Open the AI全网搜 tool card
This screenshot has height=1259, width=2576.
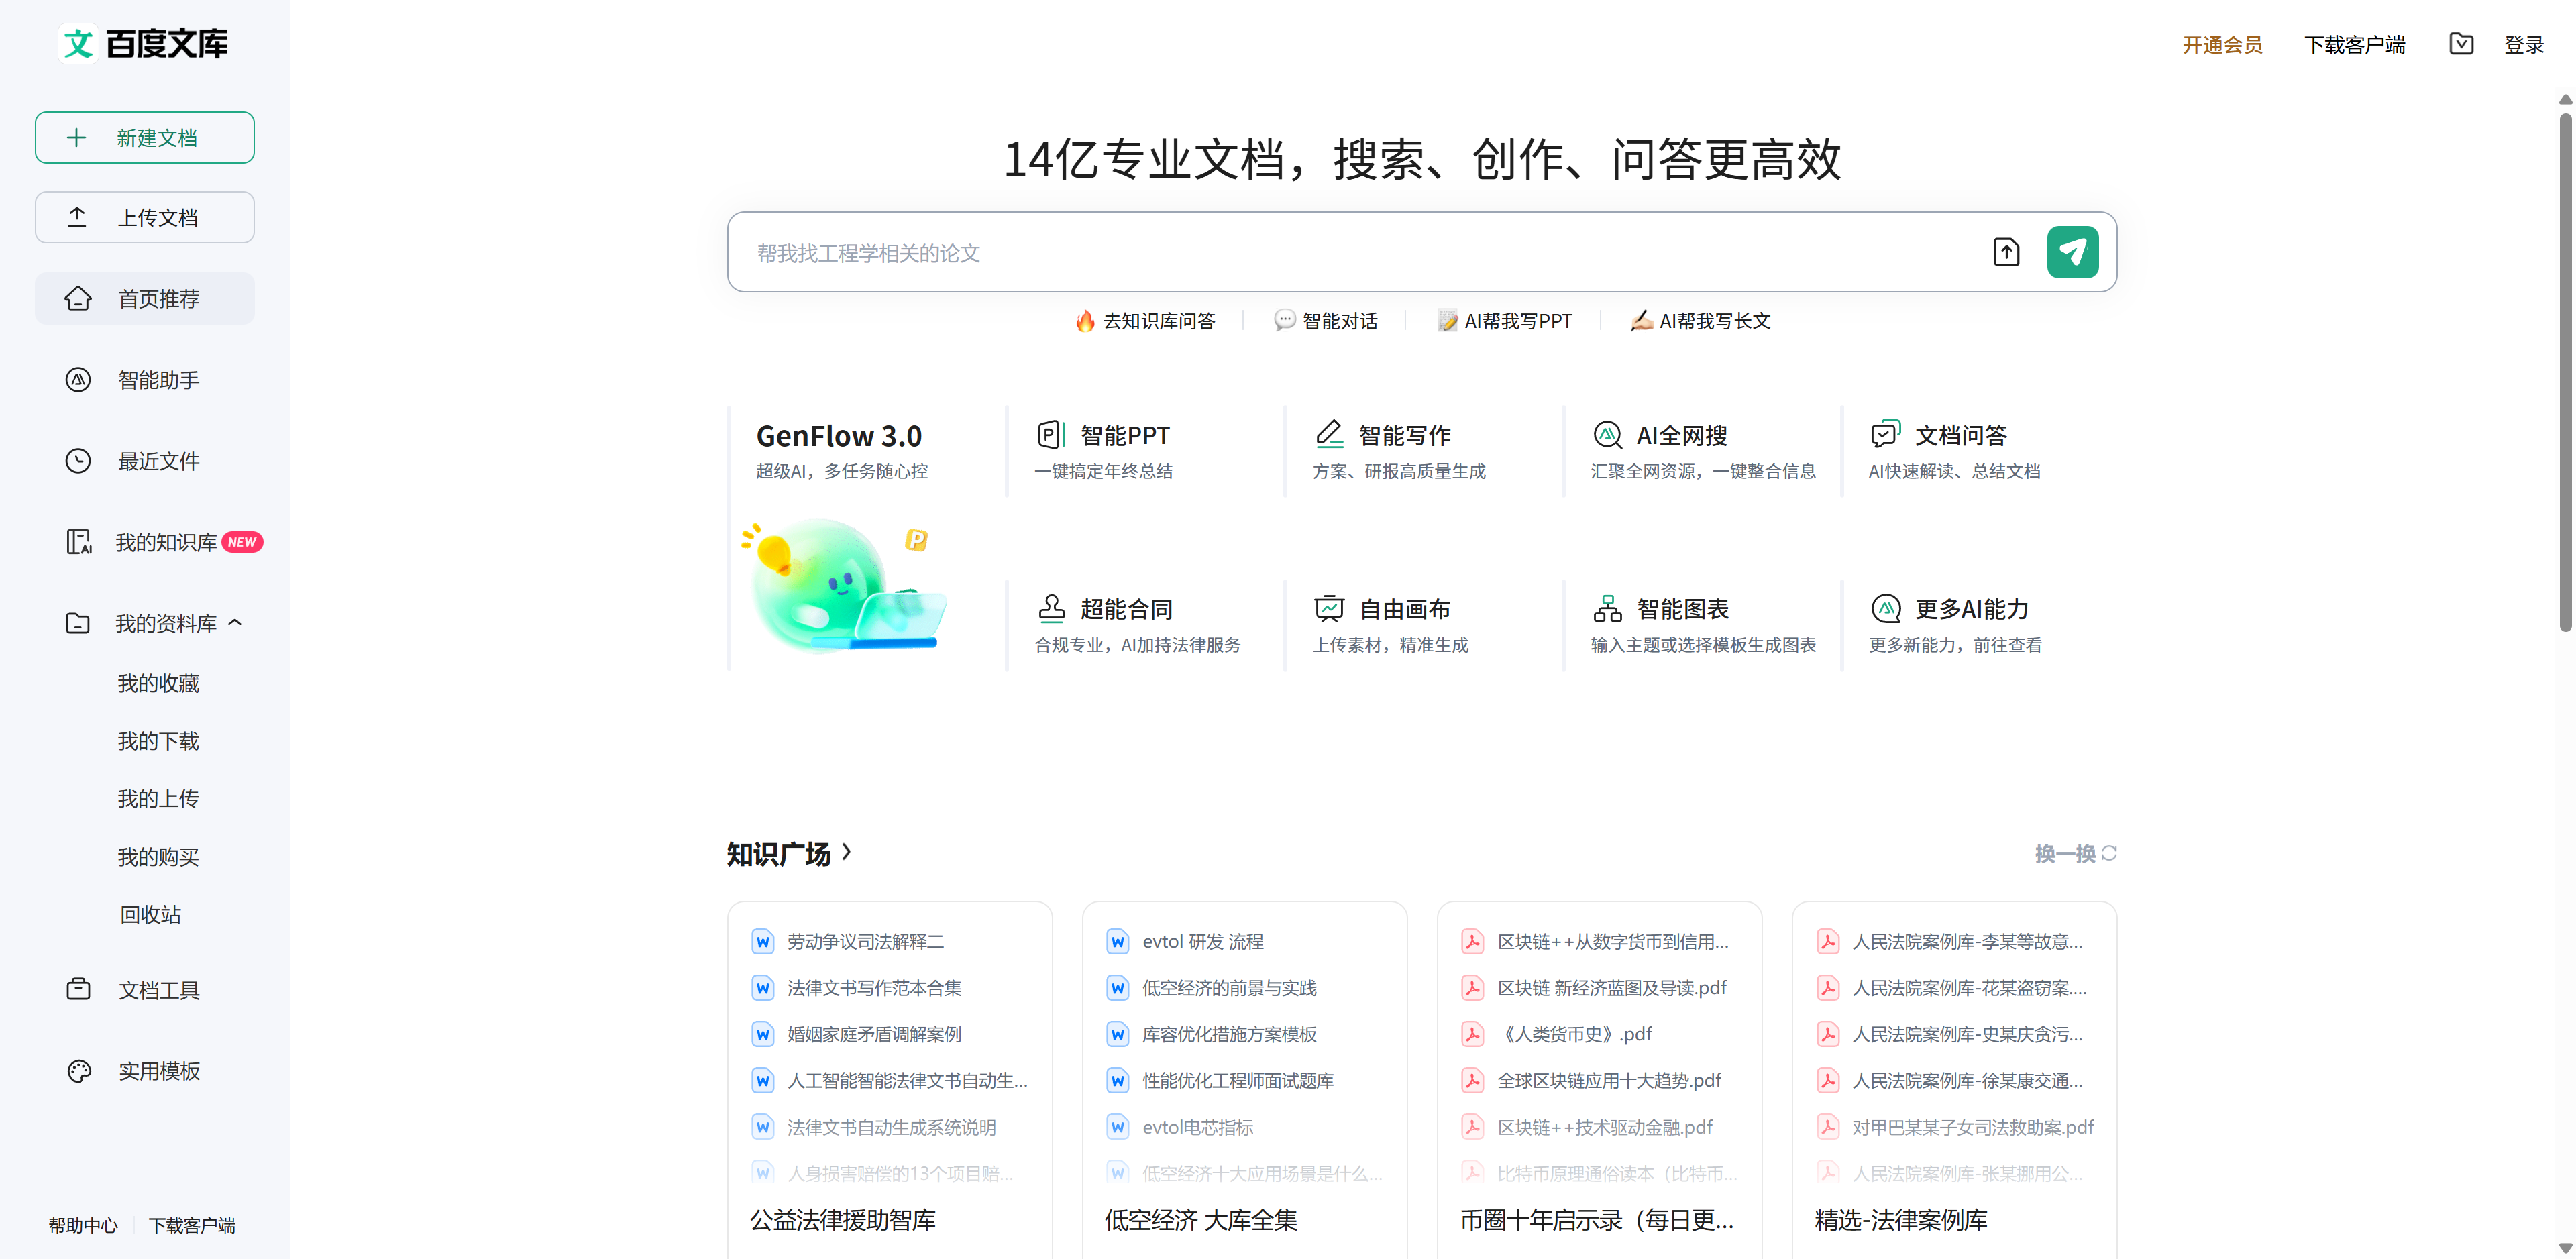1681,436
